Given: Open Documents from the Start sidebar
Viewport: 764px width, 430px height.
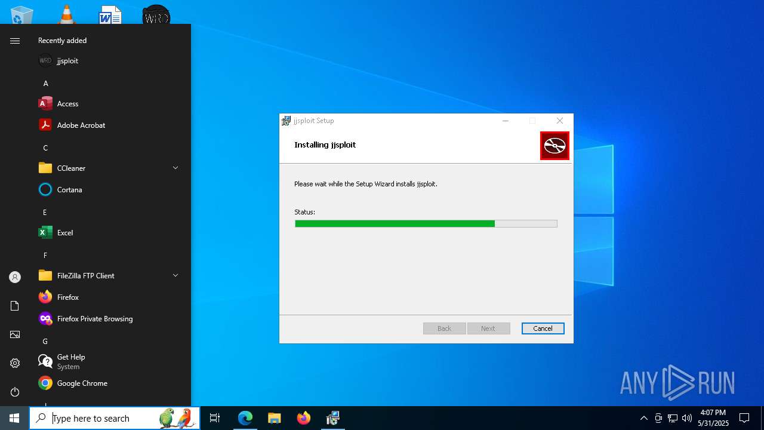Looking at the screenshot, I should click(15, 306).
